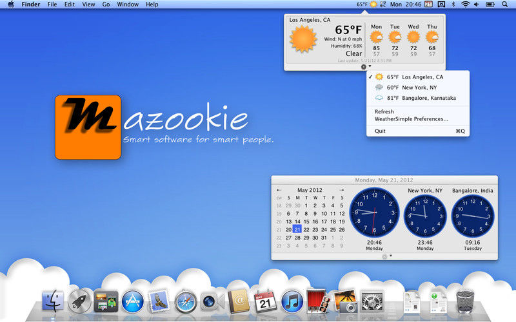This screenshot has width=516, height=322.
Task: Open Spotlight search magnifier
Action: click(504, 5)
